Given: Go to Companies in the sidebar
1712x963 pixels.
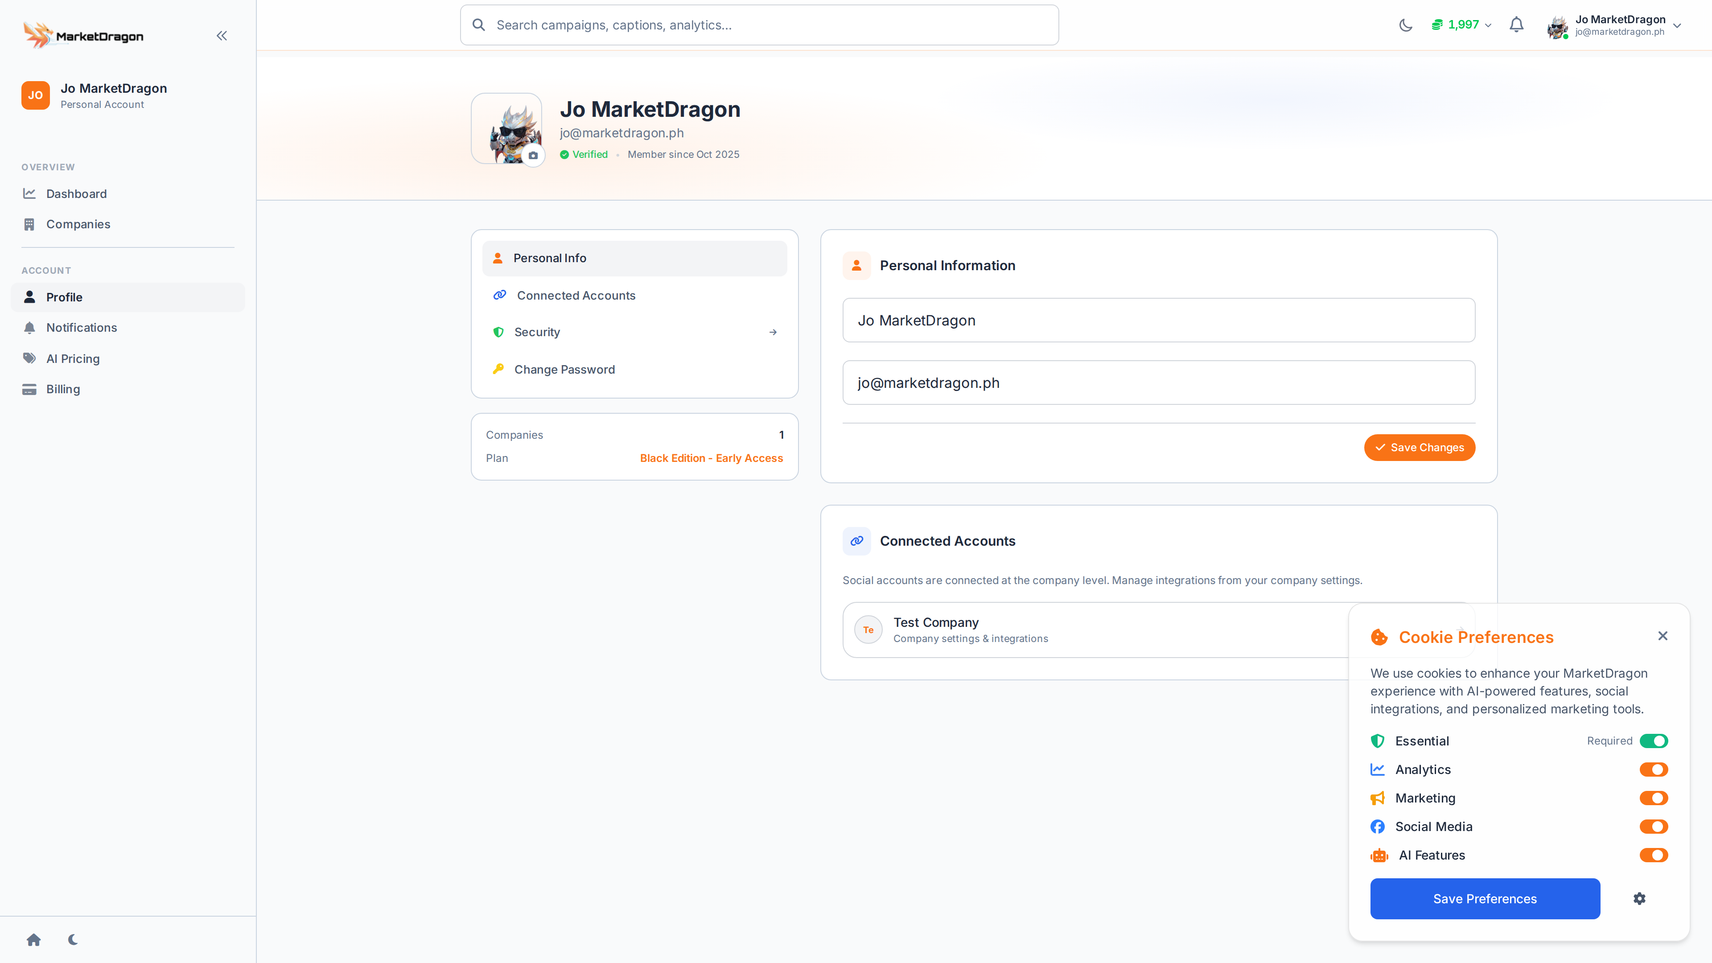Looking at the screenshot, I should pos(128,225).
